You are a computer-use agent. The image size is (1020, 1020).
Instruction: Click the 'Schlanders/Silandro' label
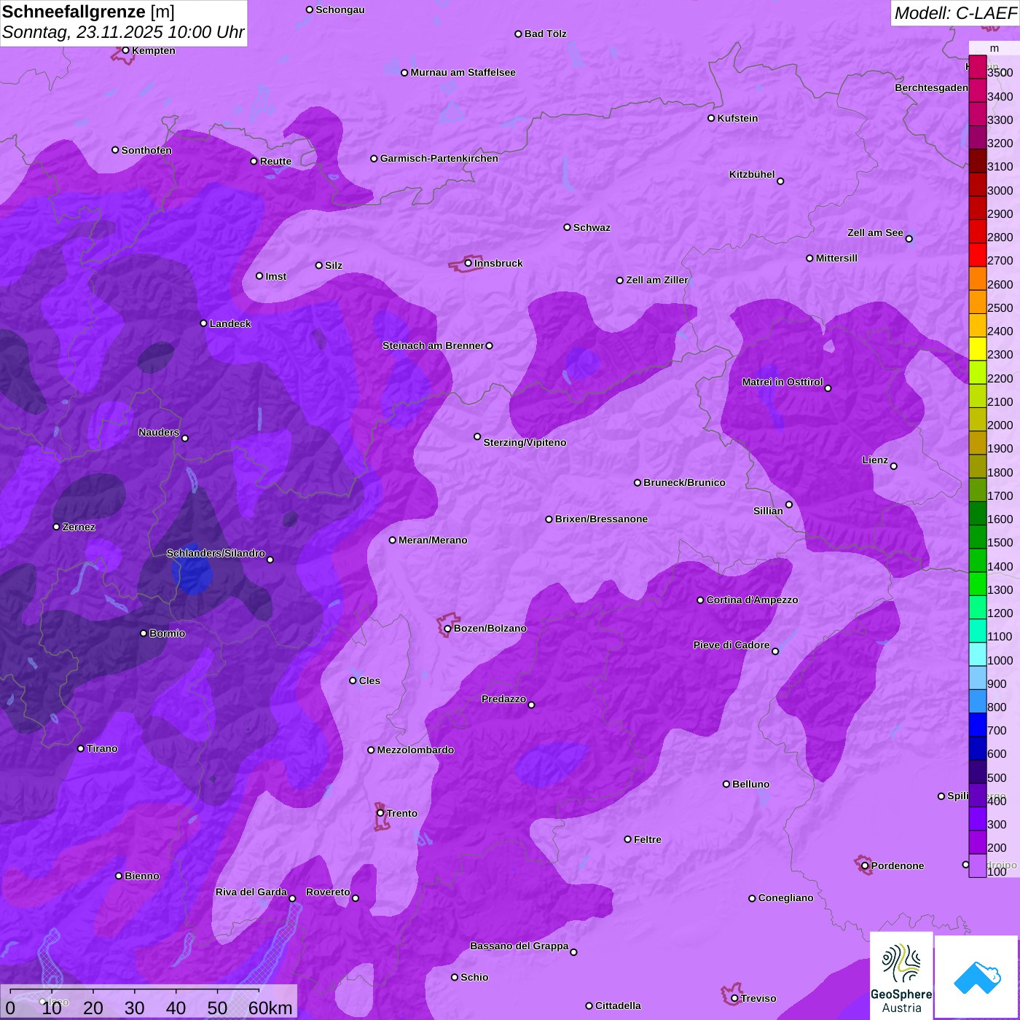click(216, 553)
